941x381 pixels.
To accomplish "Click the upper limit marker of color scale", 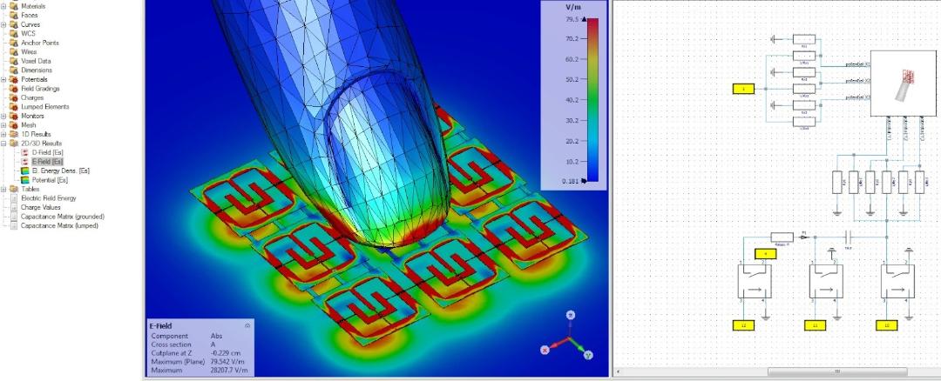I will [584, 19].
